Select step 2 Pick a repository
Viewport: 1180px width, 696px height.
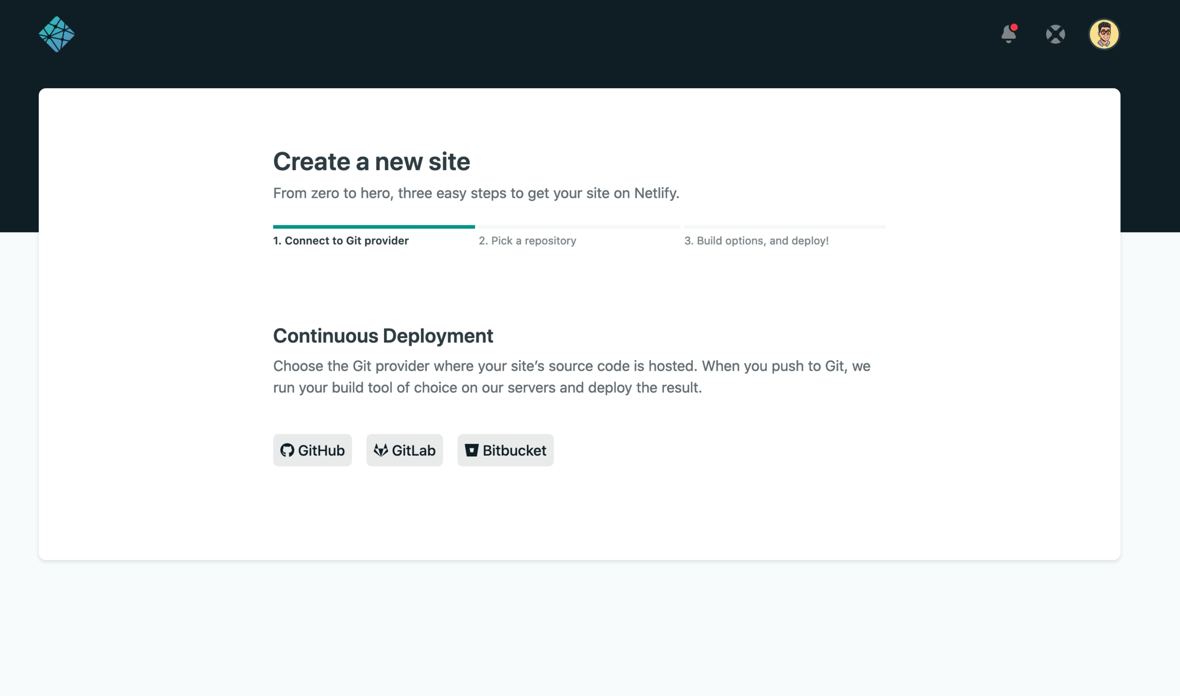(x=527, y=241)
